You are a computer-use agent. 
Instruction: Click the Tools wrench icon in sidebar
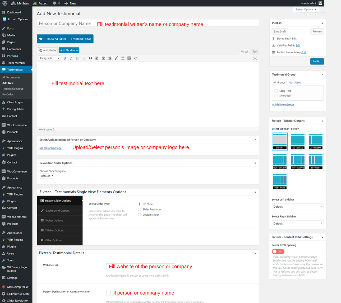click(x=4, y=260)
